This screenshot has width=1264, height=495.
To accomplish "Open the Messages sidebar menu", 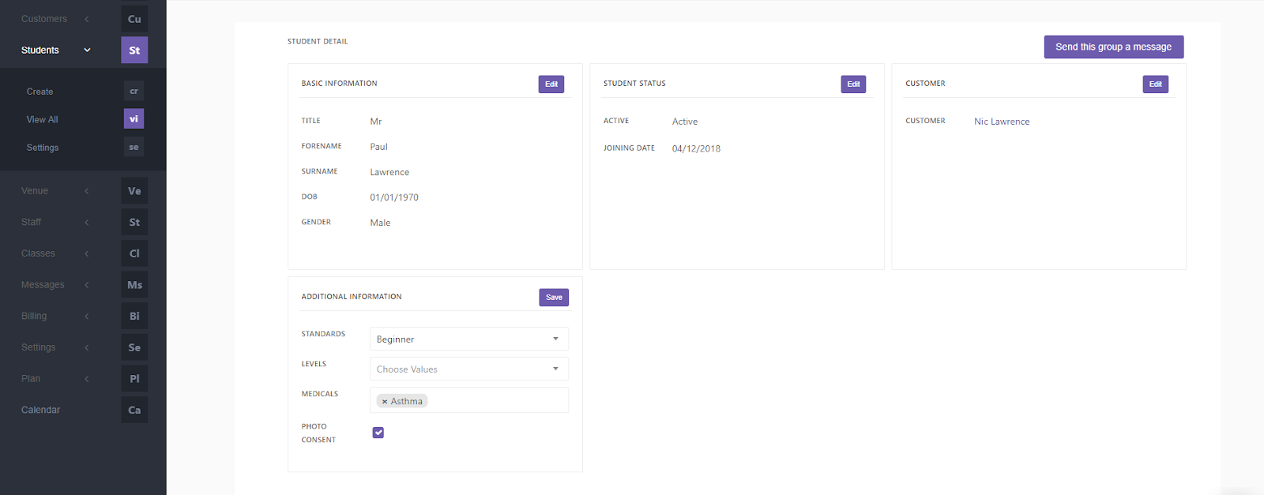I will pyautogui.click(x=43, y=285).
